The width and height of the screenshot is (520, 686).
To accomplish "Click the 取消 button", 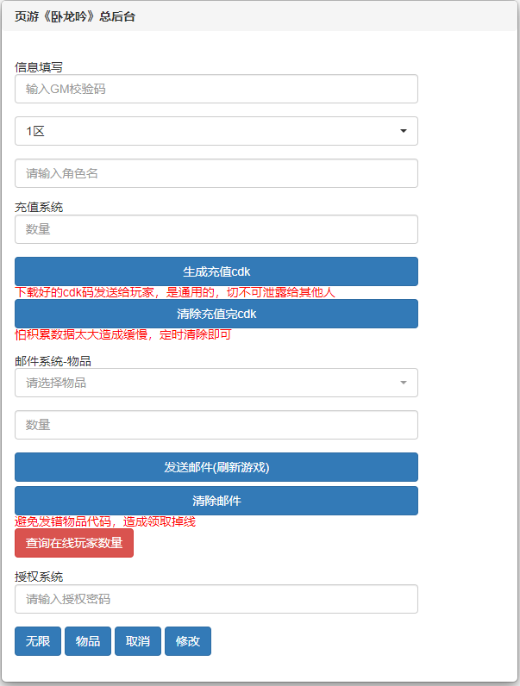I will click(x=138, y=641).
